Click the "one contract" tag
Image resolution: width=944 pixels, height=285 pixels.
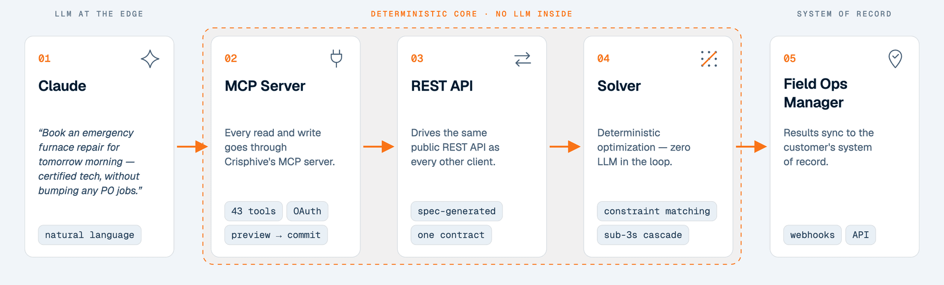[451, 235]
